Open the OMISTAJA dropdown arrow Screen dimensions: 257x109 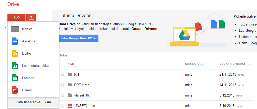point(202,64)
